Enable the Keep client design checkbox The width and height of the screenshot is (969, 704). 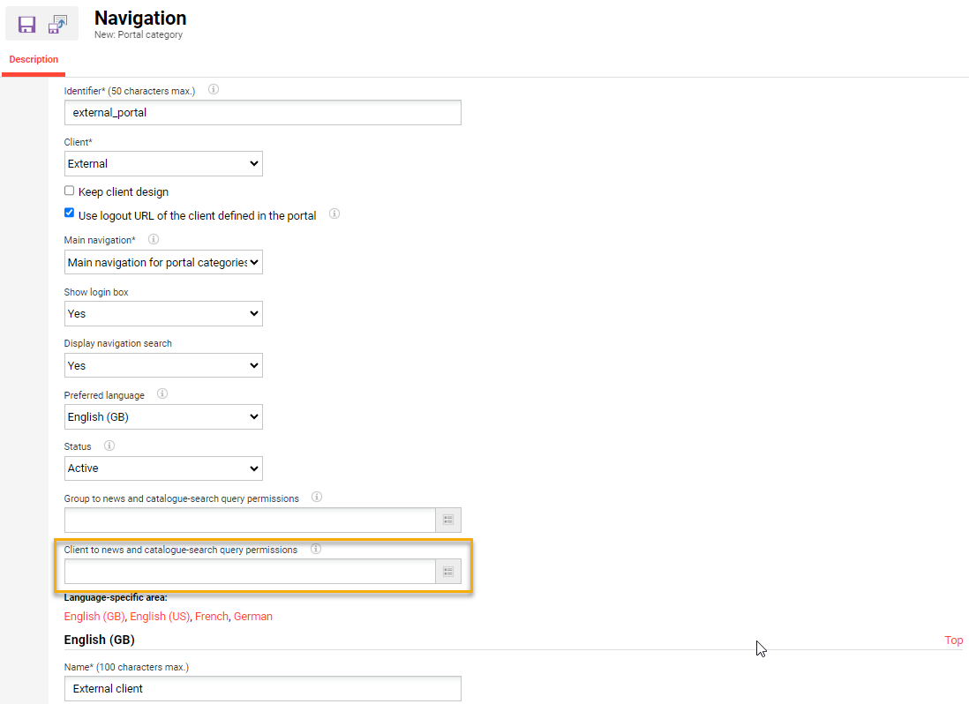(70, 191)
